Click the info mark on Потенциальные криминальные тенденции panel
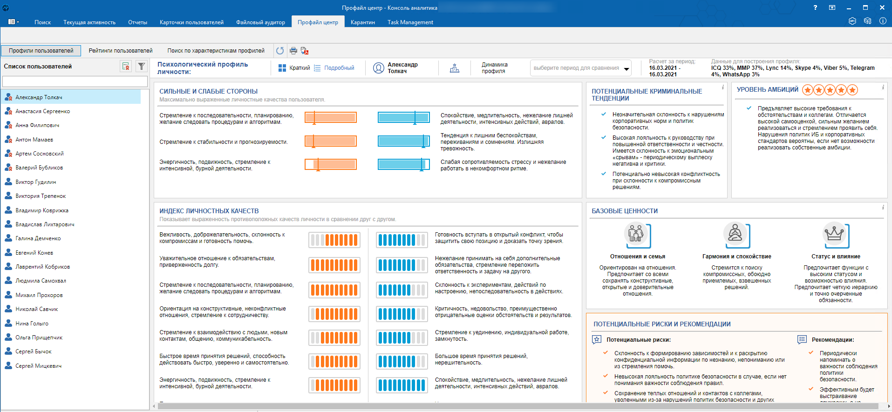This screenshot has width=892, height=412. [723, 87]
